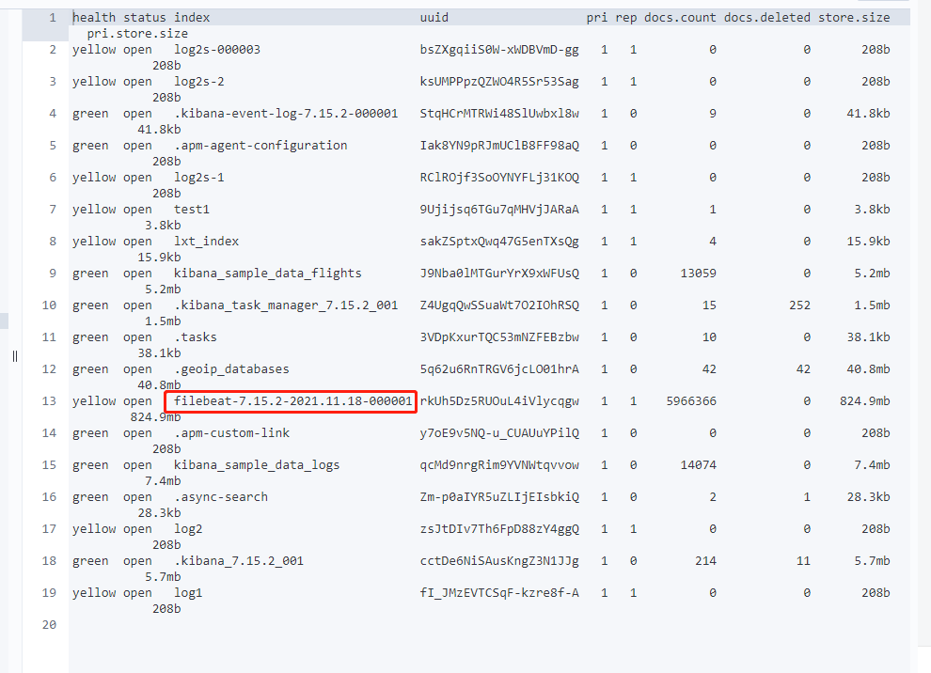Image resolution: width=931 pixels, height=673 pixels.
Task: Click .kibana_task_manager_7.15.2_001 index name
Action: pos(286,305)
